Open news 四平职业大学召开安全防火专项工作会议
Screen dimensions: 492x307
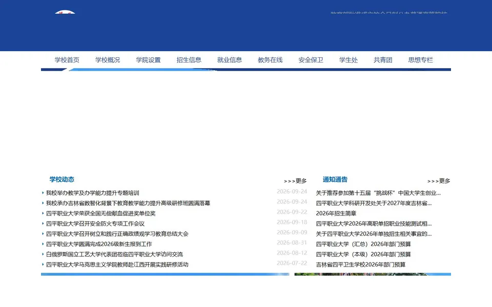(x=95, y=224)
